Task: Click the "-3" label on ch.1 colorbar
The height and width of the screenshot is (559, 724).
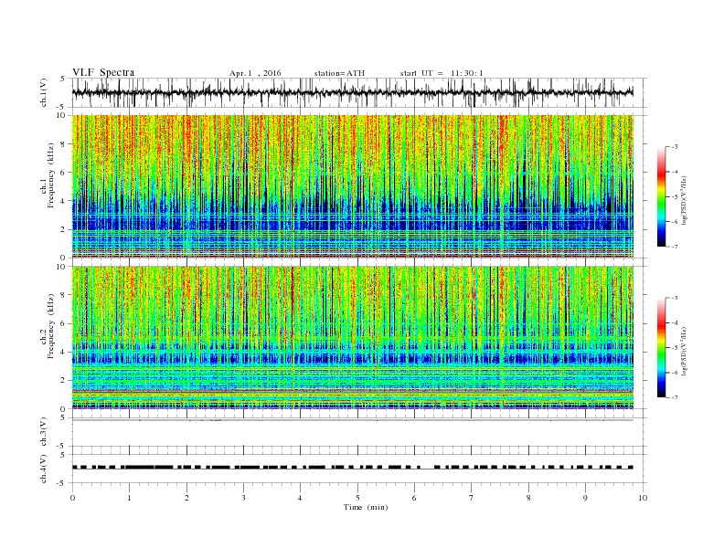Action: pyautogui.click(x=675, y=147)
